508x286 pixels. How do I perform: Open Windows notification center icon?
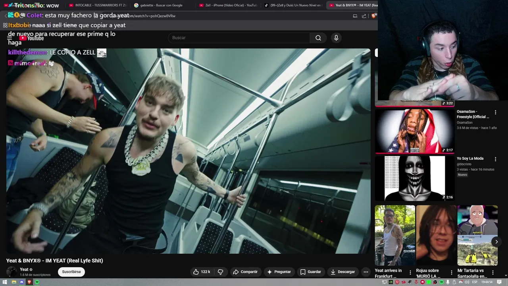coord(499,282)
